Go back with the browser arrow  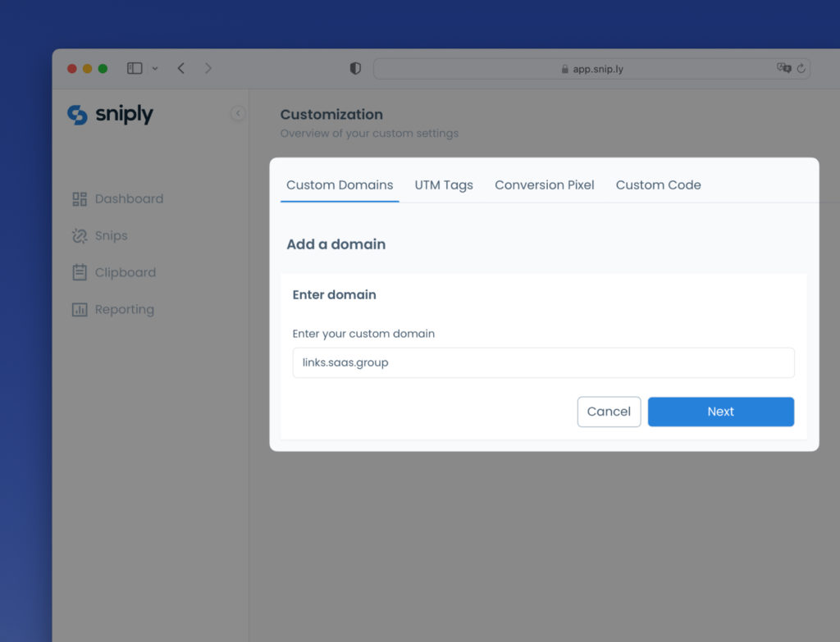(x=181, y=69)
